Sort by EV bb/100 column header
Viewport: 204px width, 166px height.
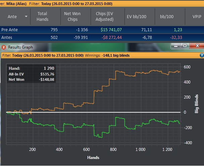tap(137, 17)
